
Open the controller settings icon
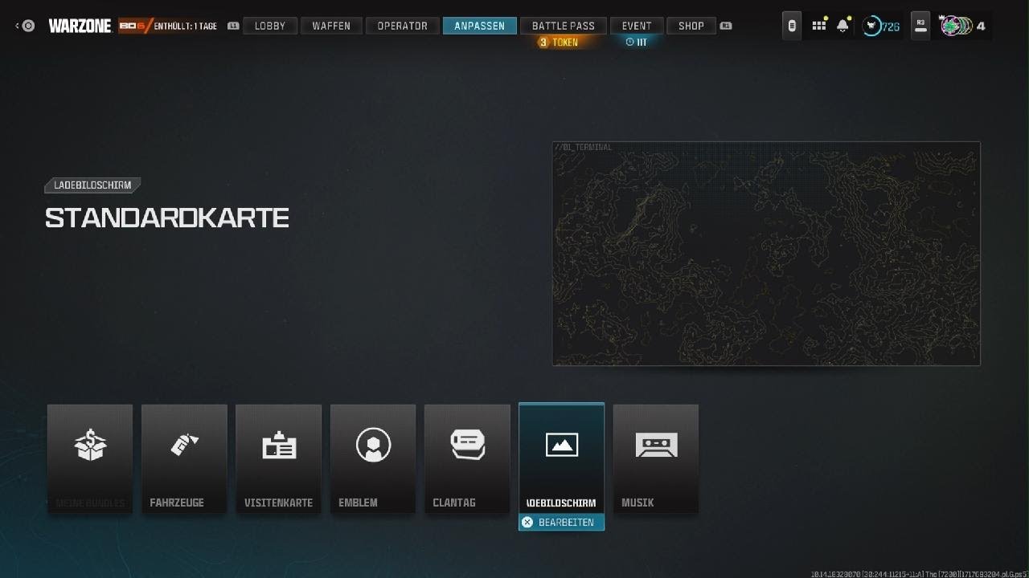[x=792, y=26]
